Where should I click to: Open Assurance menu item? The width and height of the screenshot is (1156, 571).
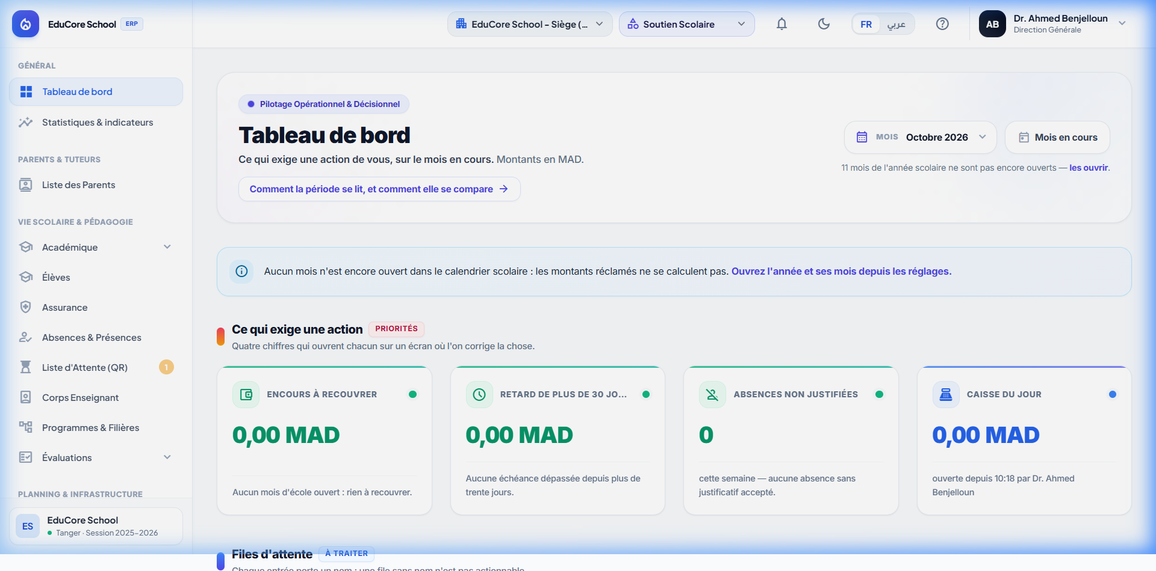96,307
